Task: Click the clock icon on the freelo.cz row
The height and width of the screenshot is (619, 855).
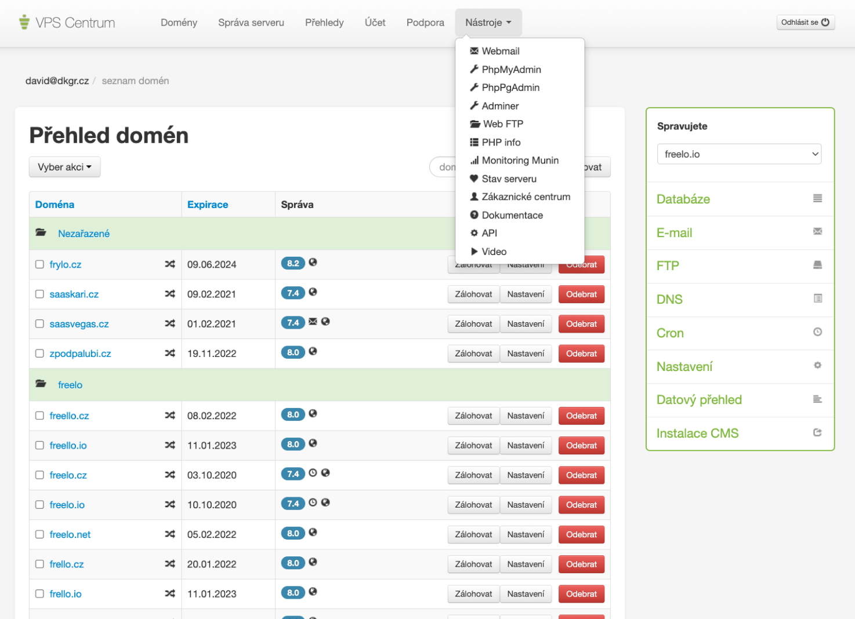Action: 313,473
